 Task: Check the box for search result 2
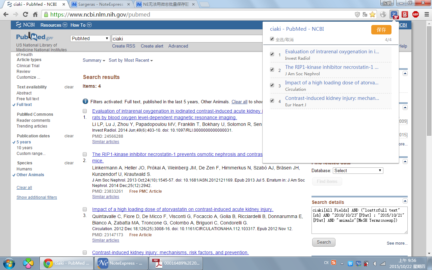click(x=85, y=154)
